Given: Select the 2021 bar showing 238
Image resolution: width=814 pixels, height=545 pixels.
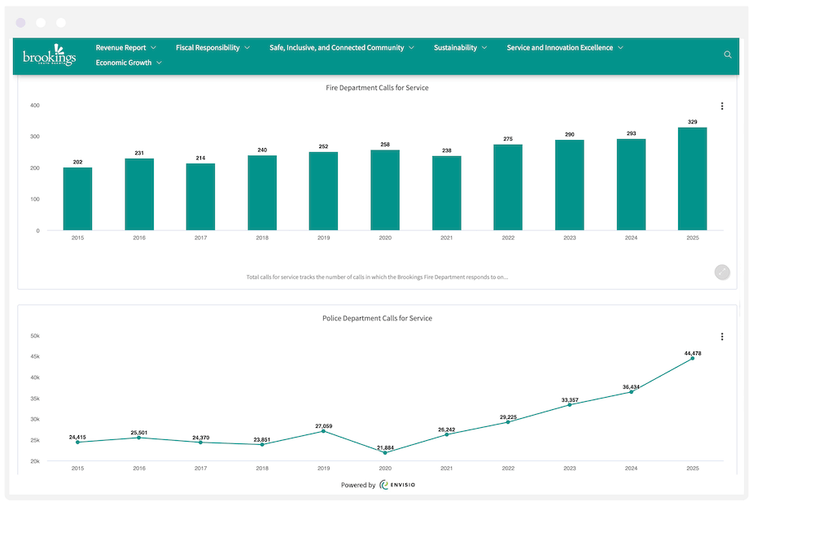Looking at the screenshot, I should click(x=446, y=194).
